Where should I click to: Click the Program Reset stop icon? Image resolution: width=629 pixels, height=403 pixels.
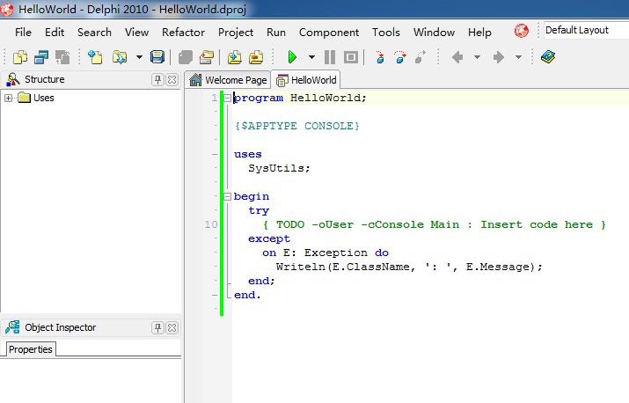pos(351,57)
